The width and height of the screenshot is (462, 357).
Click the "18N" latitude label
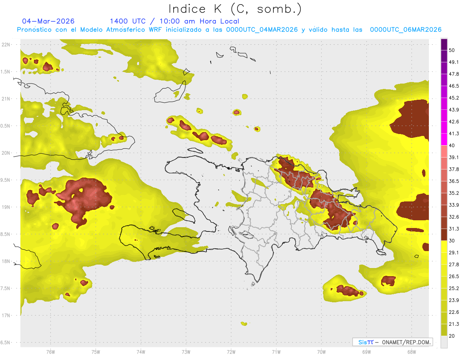tap(6, 261)
